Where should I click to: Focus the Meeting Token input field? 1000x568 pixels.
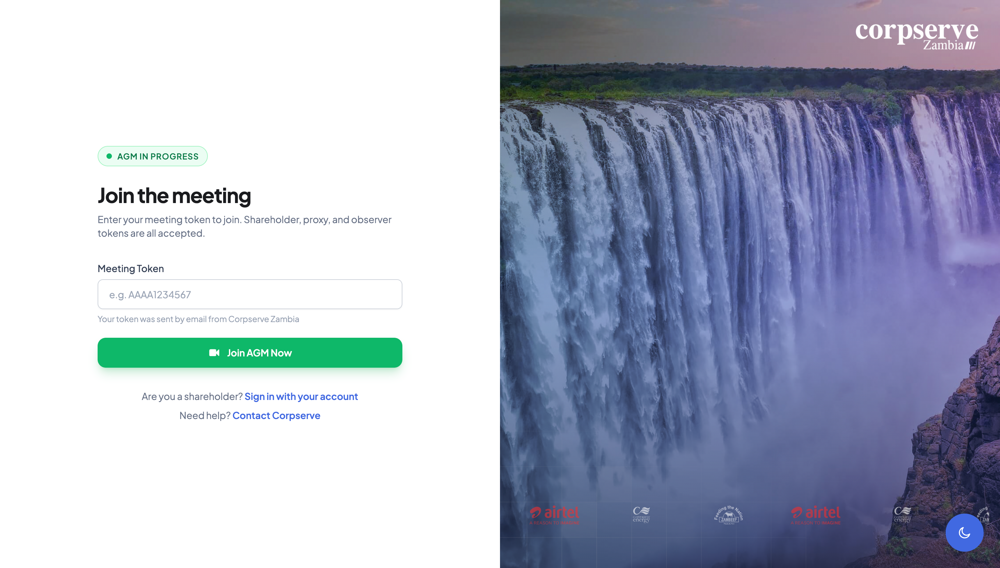[x=250, y=294]
